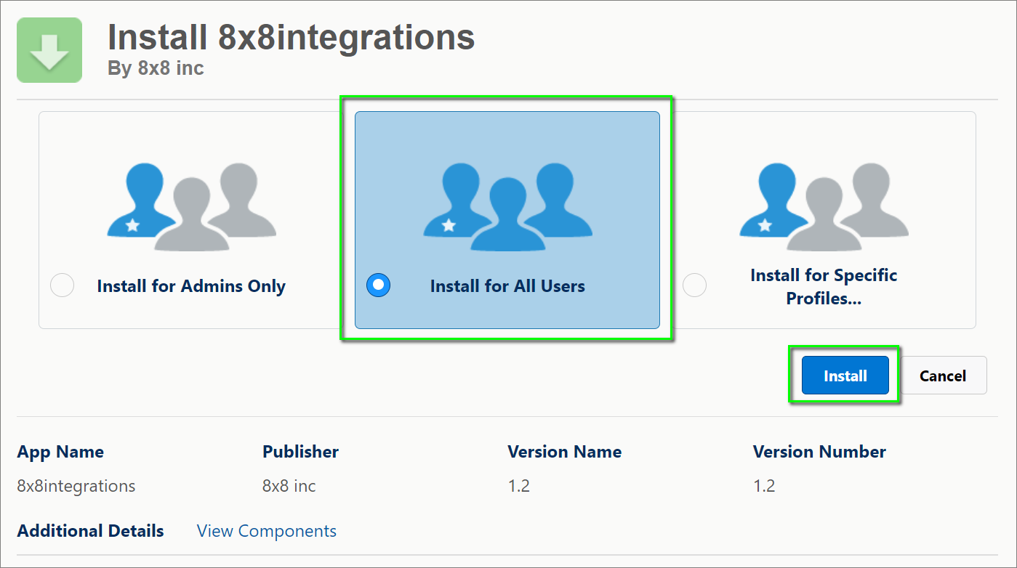1017x568 pixels.
Task: Click the 8x8integrations value under App Name
Action: pos(76,486)
